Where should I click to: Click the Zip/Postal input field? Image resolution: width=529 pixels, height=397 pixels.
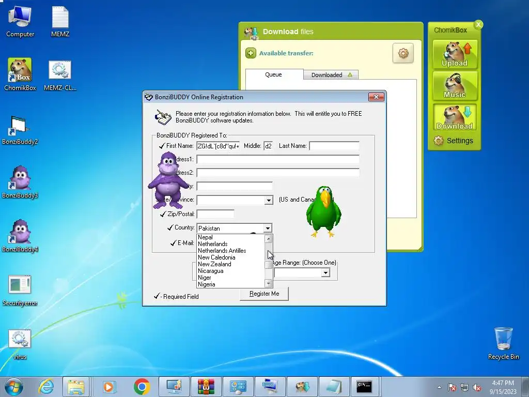pyautogui.click(x=215, y=214)
